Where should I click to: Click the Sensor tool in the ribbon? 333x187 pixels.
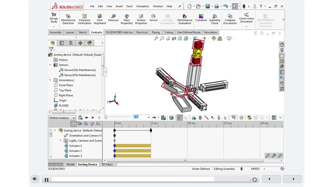(x=153, y=18)
